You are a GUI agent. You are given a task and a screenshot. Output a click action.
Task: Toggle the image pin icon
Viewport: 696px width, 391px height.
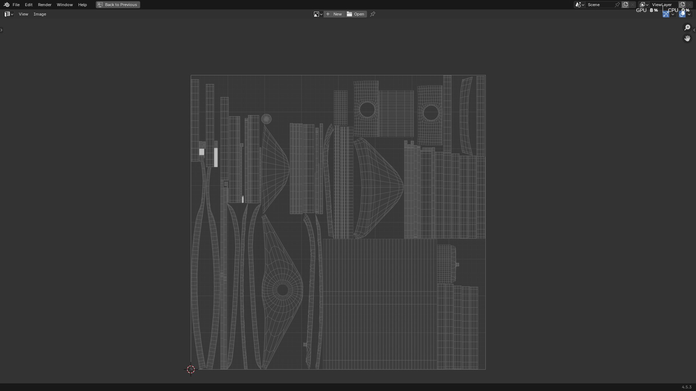[373, 14]
